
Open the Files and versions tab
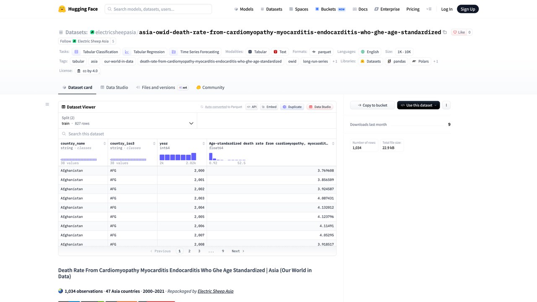point(162,87)
